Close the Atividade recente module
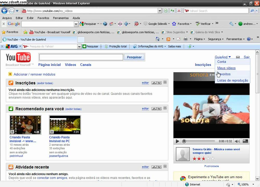Viewport: 260px width, 187px height. 165,166
